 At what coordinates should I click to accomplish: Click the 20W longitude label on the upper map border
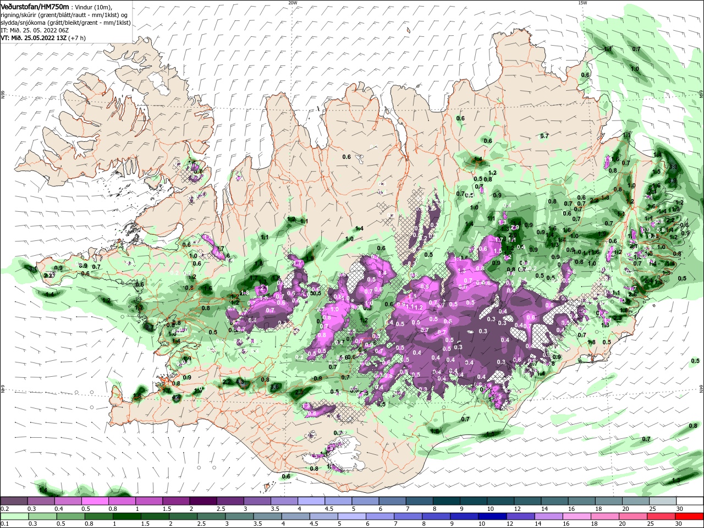click(293, 3)
